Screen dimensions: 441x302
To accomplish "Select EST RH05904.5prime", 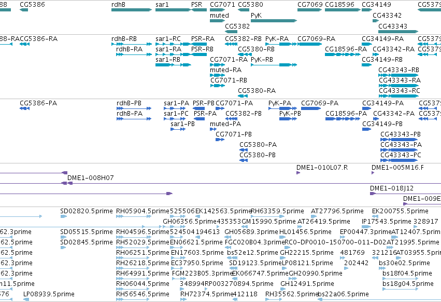I will pos(143,211).
